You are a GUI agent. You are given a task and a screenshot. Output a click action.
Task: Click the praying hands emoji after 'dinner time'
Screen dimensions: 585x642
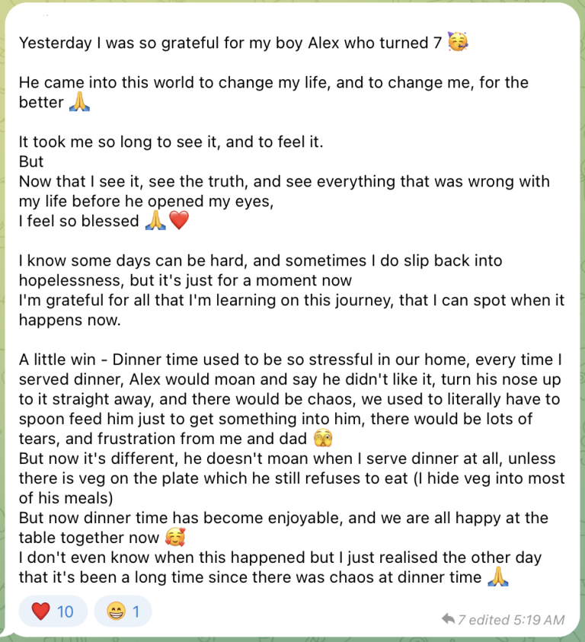(x=498, y=577)
